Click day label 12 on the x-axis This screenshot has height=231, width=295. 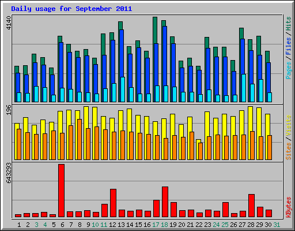click(x=112, y=225)
